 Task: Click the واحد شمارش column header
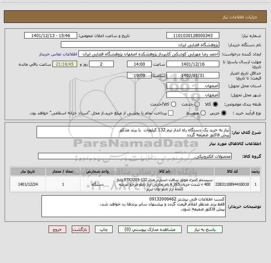coord(97,171)
